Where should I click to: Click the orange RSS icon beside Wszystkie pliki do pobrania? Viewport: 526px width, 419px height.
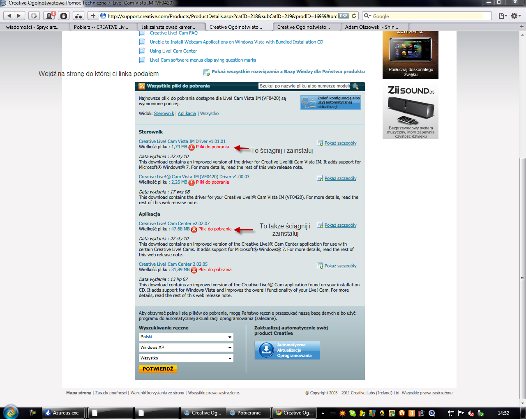(142, 86)
